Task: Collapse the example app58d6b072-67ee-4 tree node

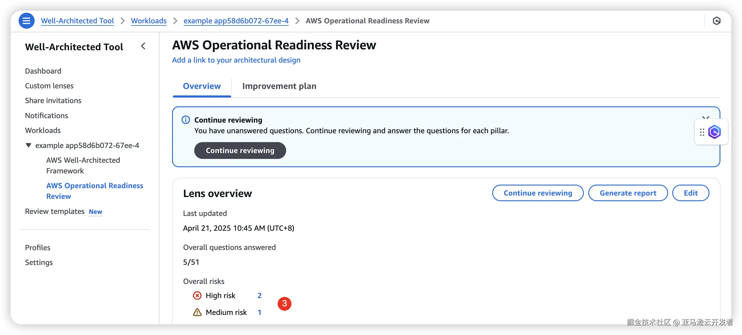Action: coord(28,145)
